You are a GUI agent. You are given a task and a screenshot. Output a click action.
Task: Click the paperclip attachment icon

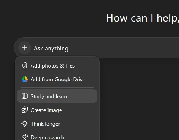point(25,66)
